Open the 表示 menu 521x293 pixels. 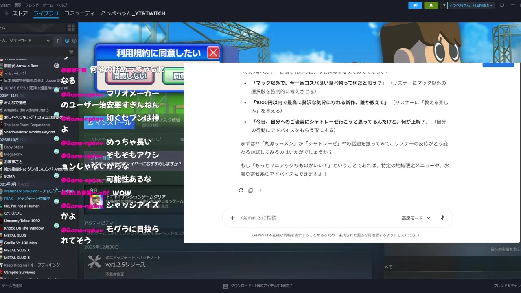(18, 5)
